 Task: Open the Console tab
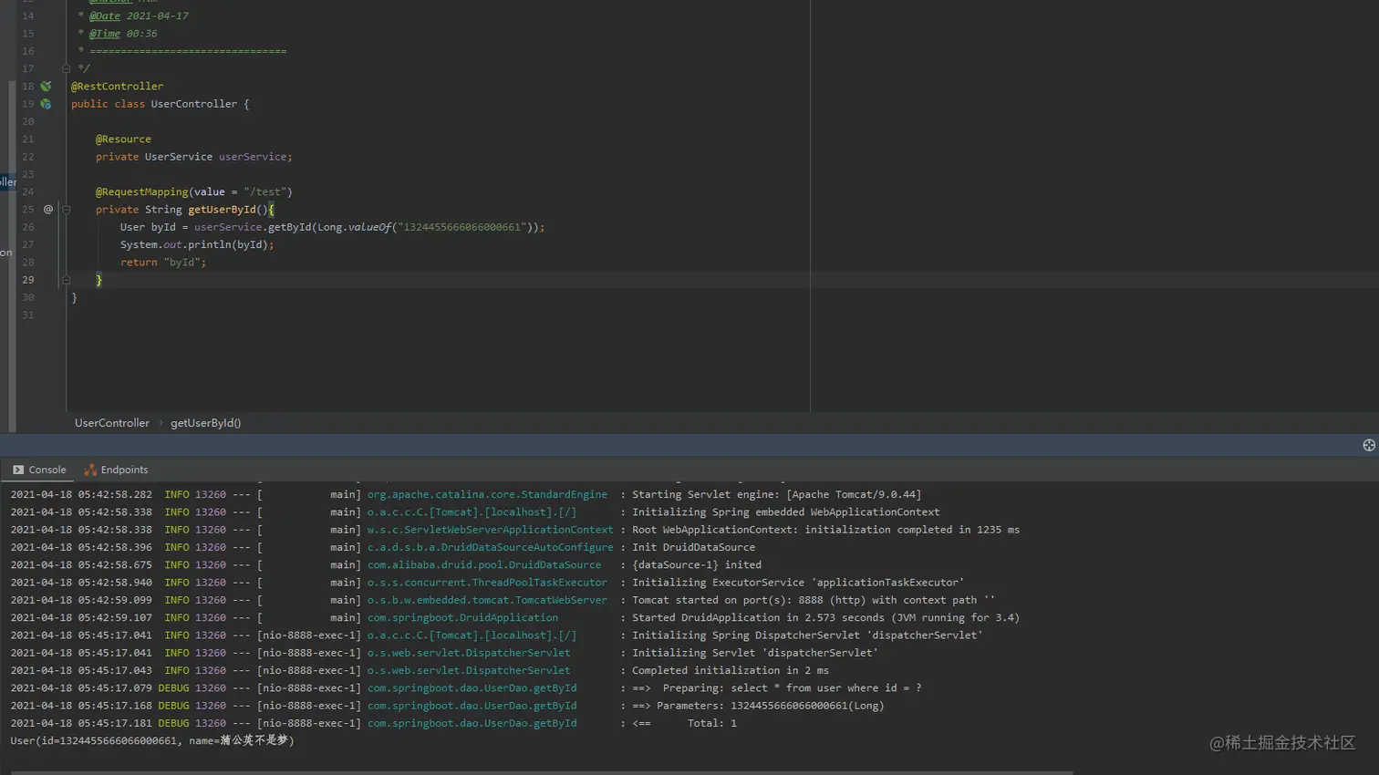tap(39, 470)
